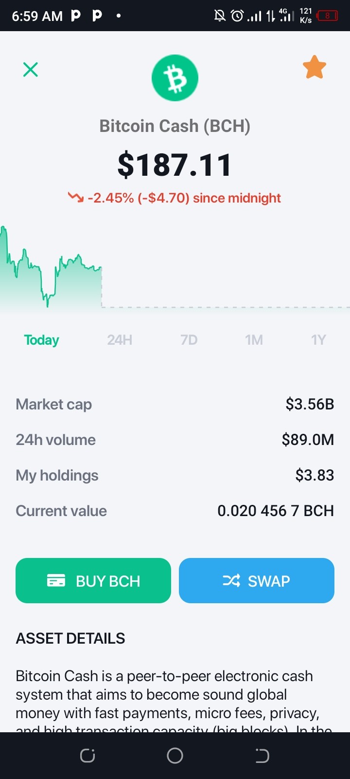Select the Today chart range
Screen dimensions: 350x779
42,340
